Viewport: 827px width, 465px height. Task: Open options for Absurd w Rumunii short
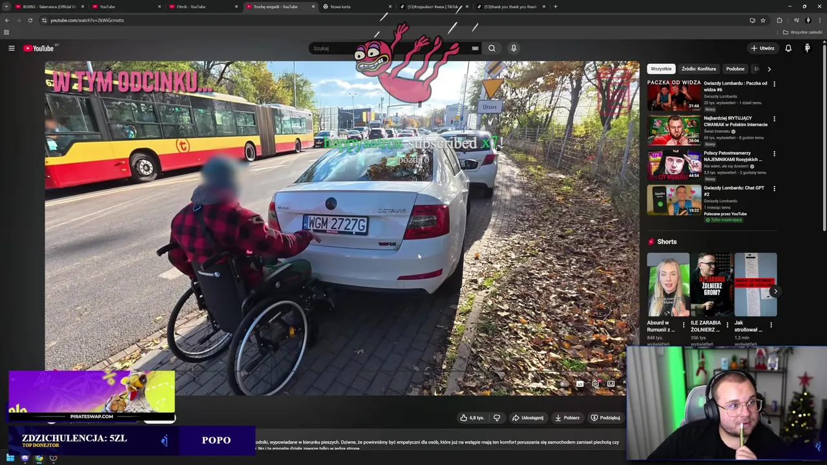click(x=684, y=325)
